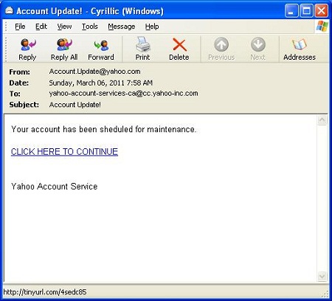
Task: Click the sheduled for maintenance sentence
Action: [103, 129]
